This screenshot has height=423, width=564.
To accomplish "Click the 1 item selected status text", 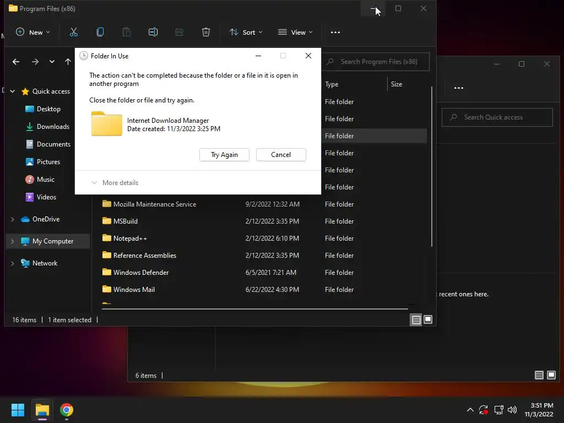I will coord(70,320).
